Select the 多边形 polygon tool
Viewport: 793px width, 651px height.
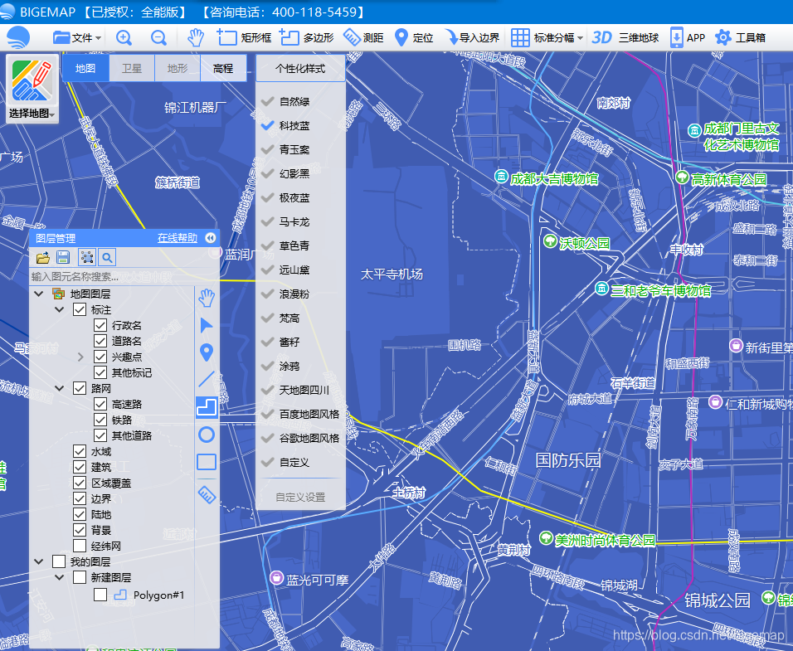(307, 38)
